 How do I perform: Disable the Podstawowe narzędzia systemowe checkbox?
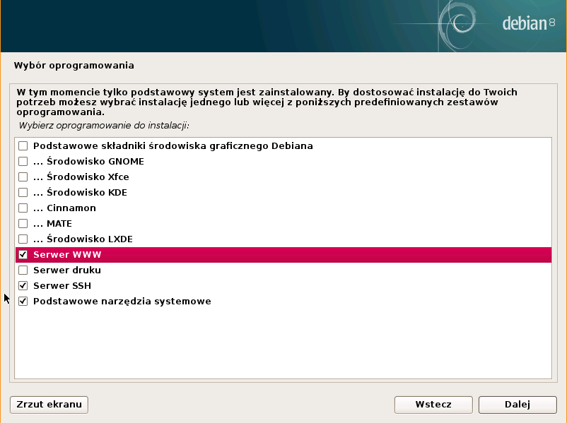[x=23, y=302]
